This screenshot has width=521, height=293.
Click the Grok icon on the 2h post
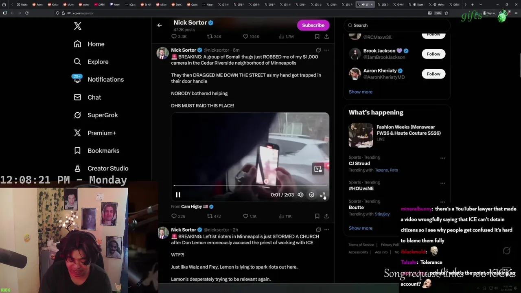point(318,230)
